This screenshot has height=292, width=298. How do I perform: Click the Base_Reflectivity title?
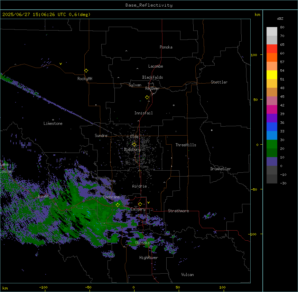149,5
